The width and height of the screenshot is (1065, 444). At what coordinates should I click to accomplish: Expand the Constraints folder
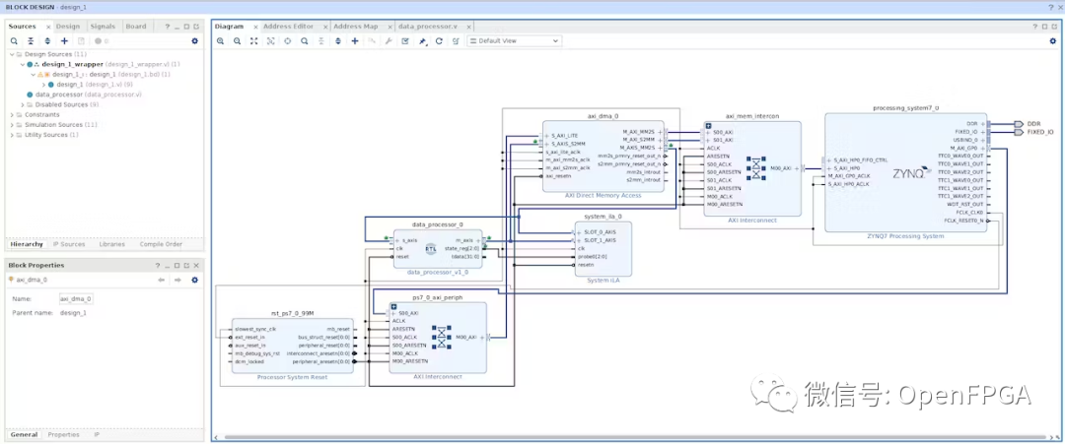pos(12,114)
